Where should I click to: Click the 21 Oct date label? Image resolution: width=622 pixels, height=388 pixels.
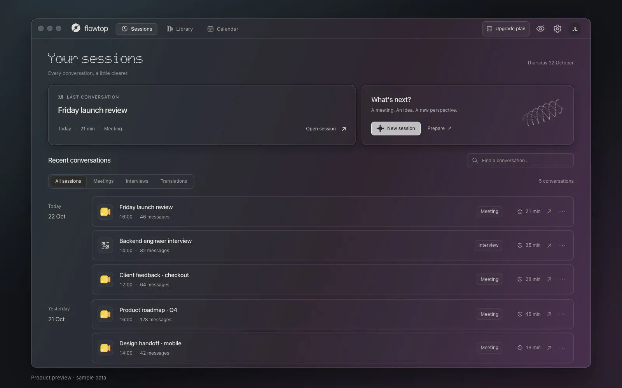[x=56, y=319]
